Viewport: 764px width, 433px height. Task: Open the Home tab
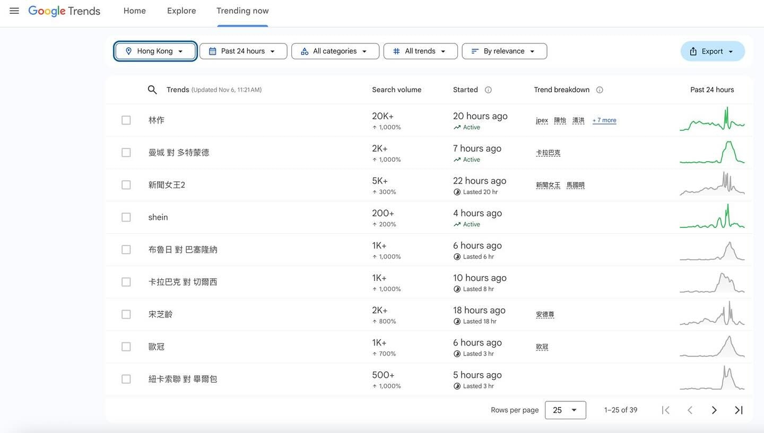coord(135,11)
